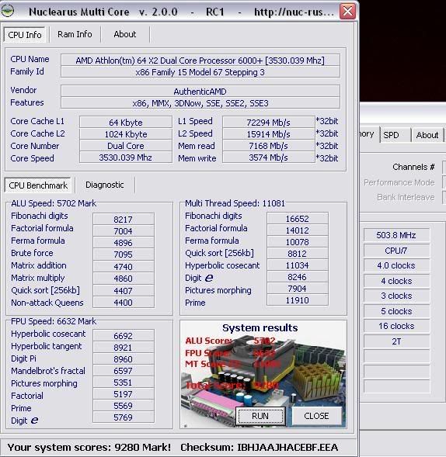Click the Digit Pi score 8960
The image size is (446, 457).
pos(124,358)
